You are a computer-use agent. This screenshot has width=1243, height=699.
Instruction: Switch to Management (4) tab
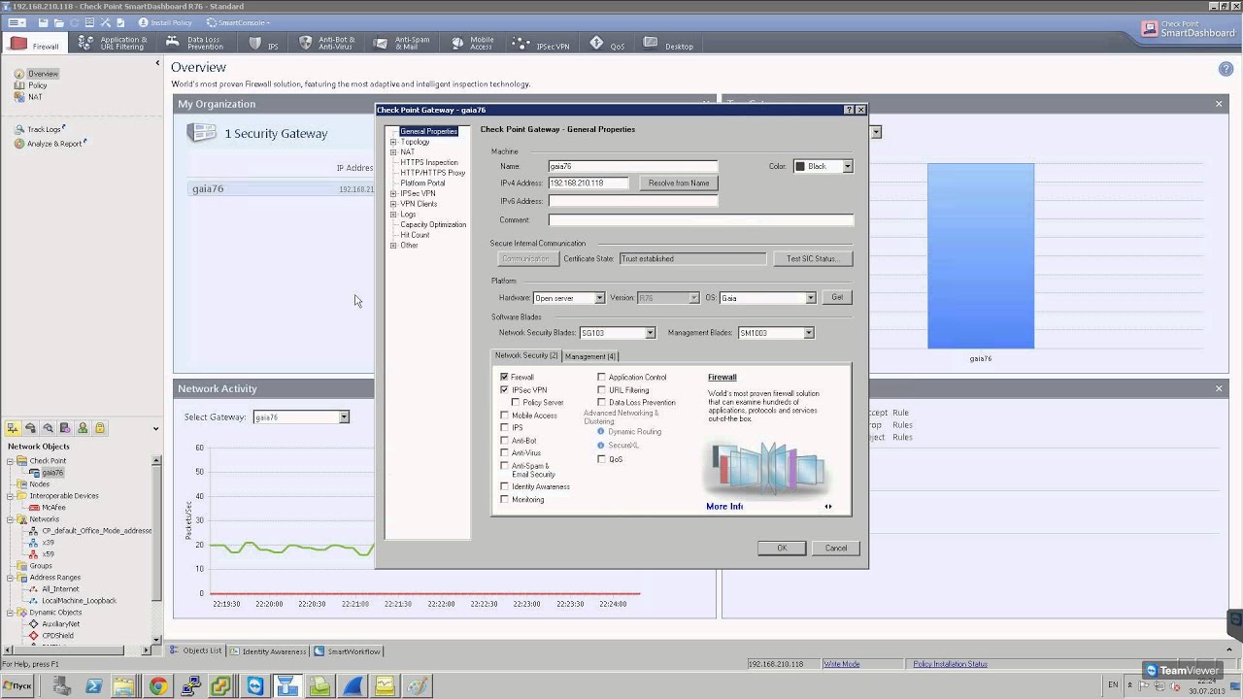tap(590, 356)
